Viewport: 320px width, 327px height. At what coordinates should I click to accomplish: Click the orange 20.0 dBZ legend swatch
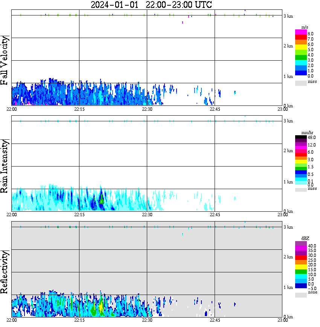[x=301, y=262]
